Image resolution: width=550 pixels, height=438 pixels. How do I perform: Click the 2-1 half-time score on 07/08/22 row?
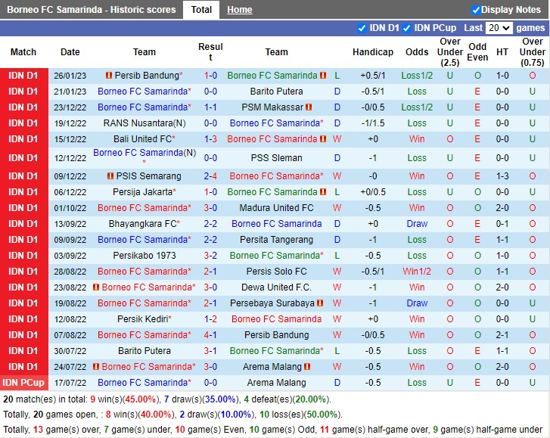[x=502, y=335]
